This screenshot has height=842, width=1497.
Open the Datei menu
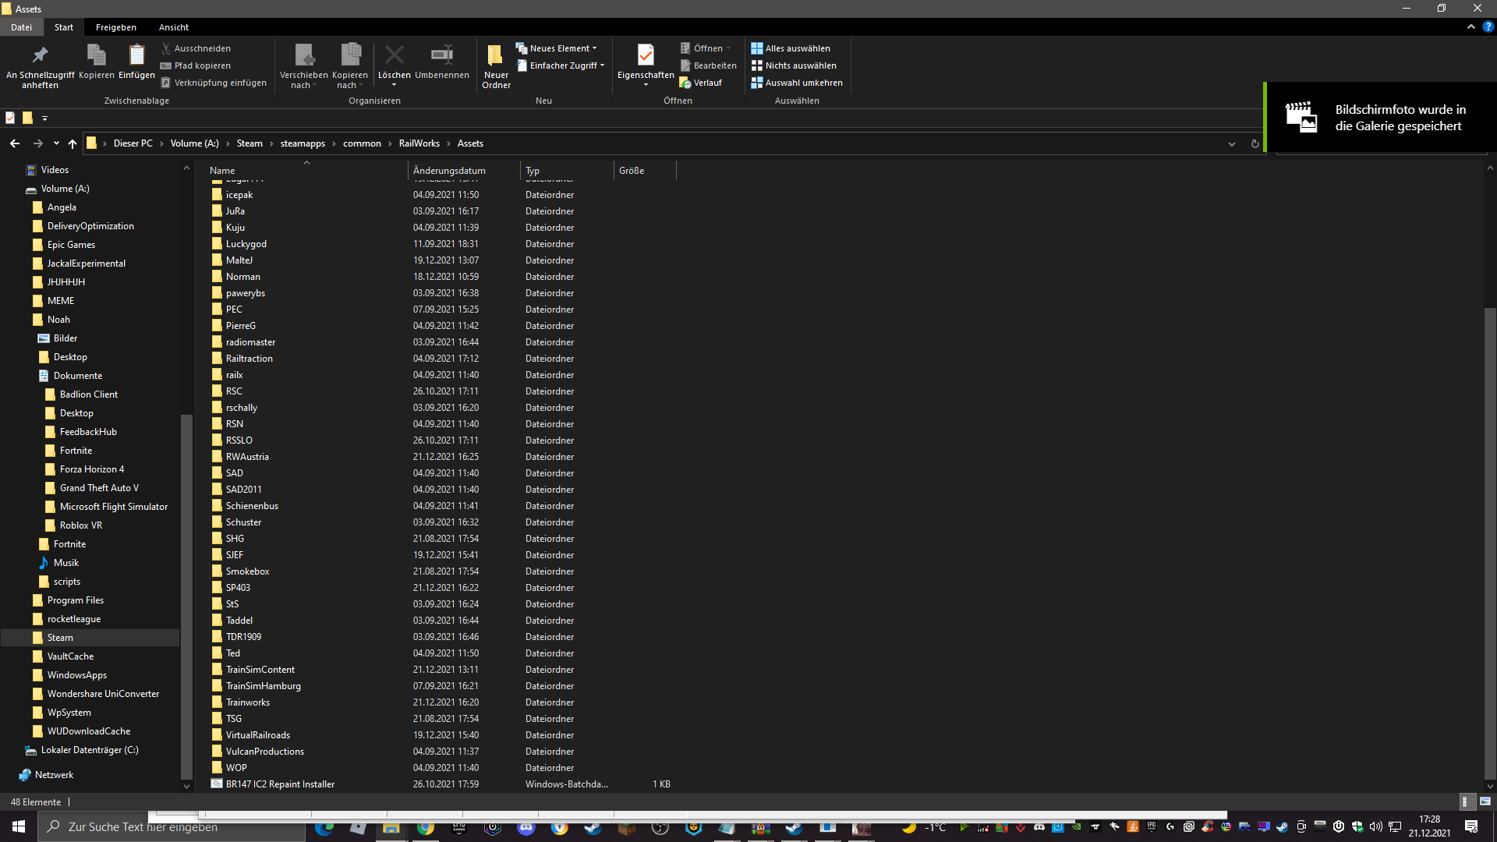(21, 27)
